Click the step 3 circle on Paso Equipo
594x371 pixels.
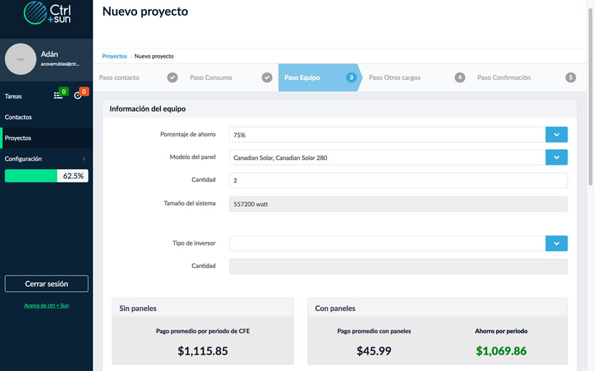(x=351, y=78)
